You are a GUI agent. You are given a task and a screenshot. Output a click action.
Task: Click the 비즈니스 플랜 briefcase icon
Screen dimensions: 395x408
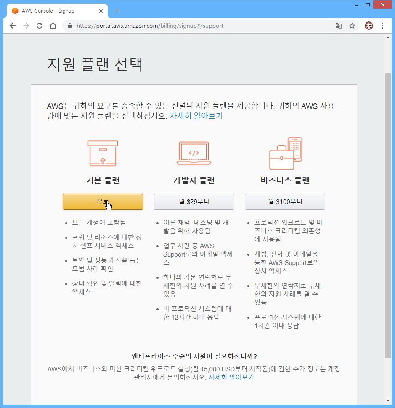[x=286, y=153]
